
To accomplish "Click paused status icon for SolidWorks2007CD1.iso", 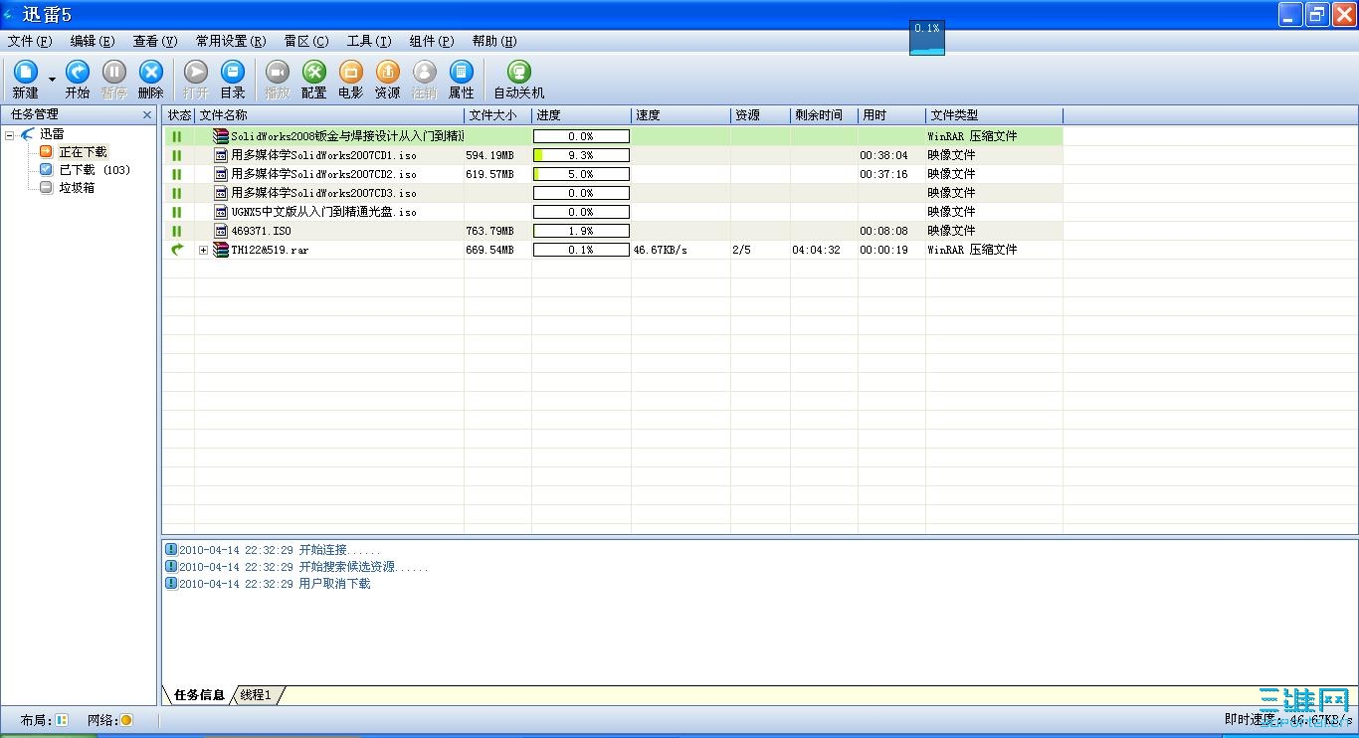I will click(177, 155).
